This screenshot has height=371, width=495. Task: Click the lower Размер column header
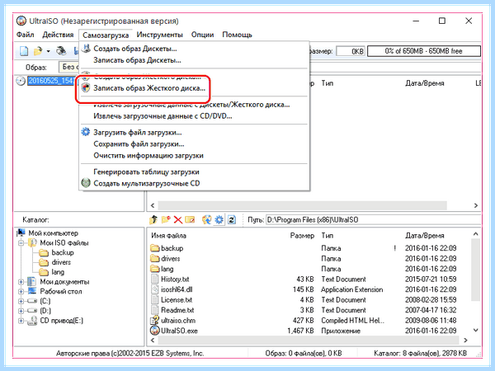(302, 236)
